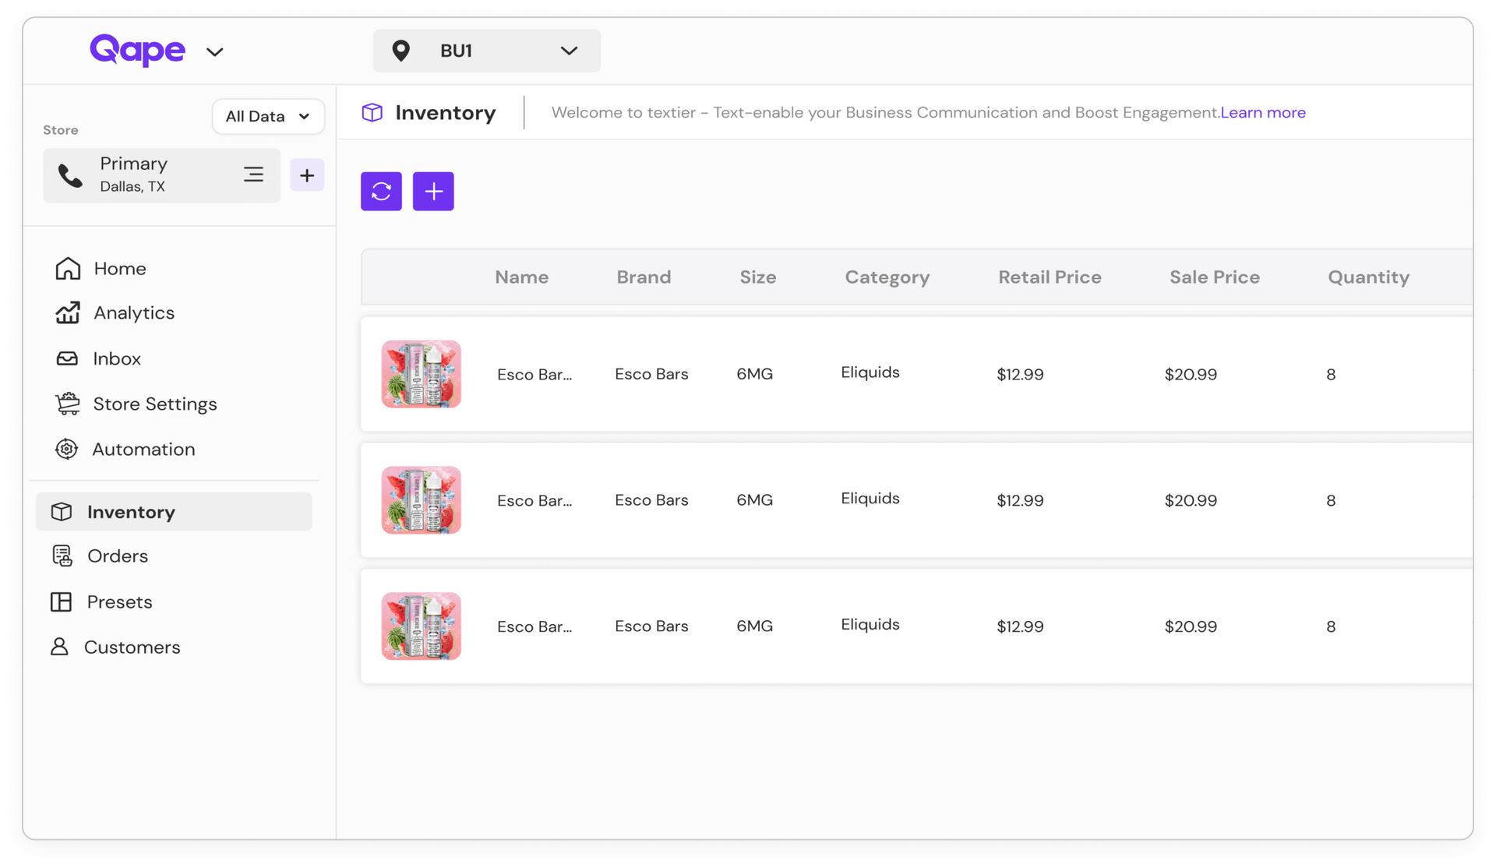Viewport: 1496px width, 868px height.
Task: Click the add store plus icon
Action: pos(307,175)
